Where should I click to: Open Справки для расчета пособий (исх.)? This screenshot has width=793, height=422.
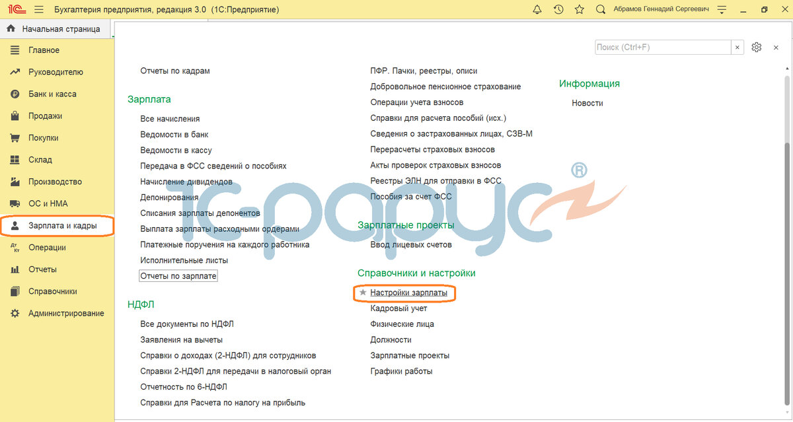click(438, 118)
